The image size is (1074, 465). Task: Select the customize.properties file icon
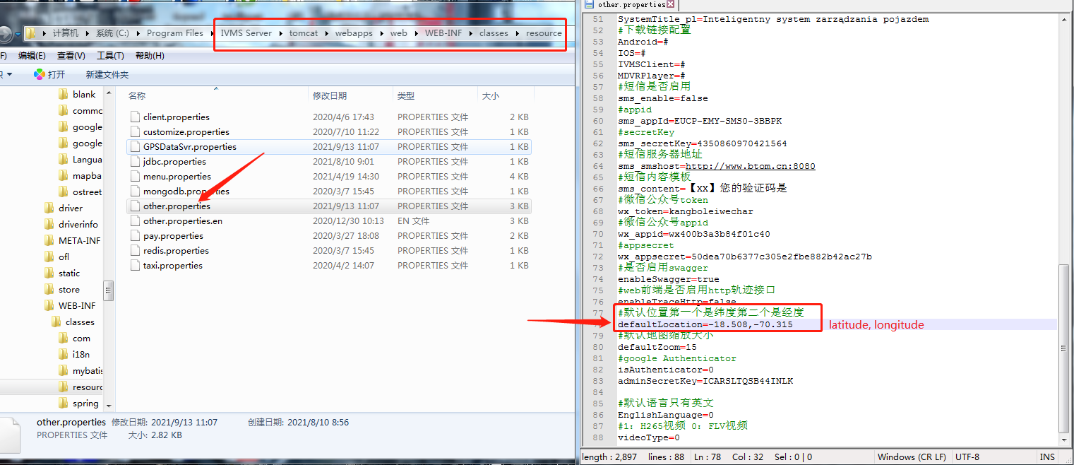(136, 131)
